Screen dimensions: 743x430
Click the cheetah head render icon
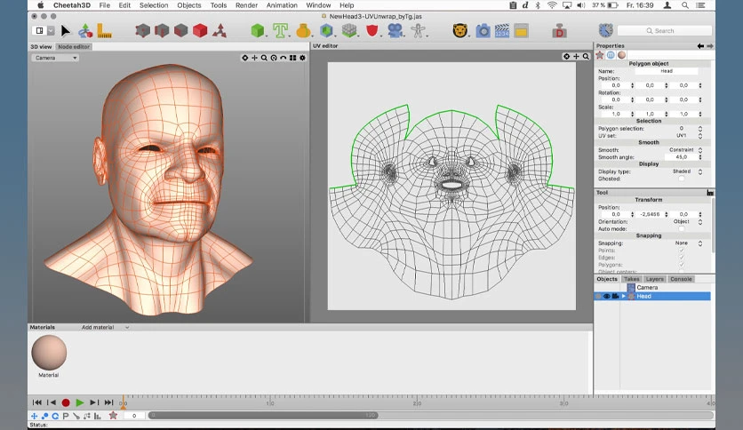click(x=460, y=31)
